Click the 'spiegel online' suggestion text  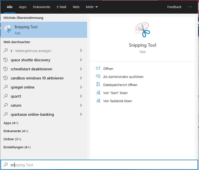(22, 87)
